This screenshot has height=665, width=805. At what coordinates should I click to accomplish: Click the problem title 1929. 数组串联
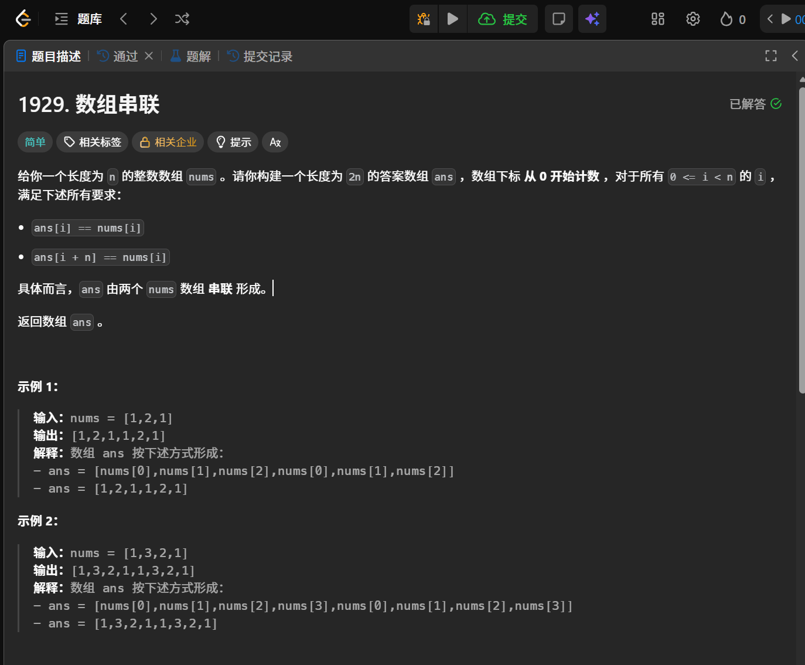coord(89,104)
